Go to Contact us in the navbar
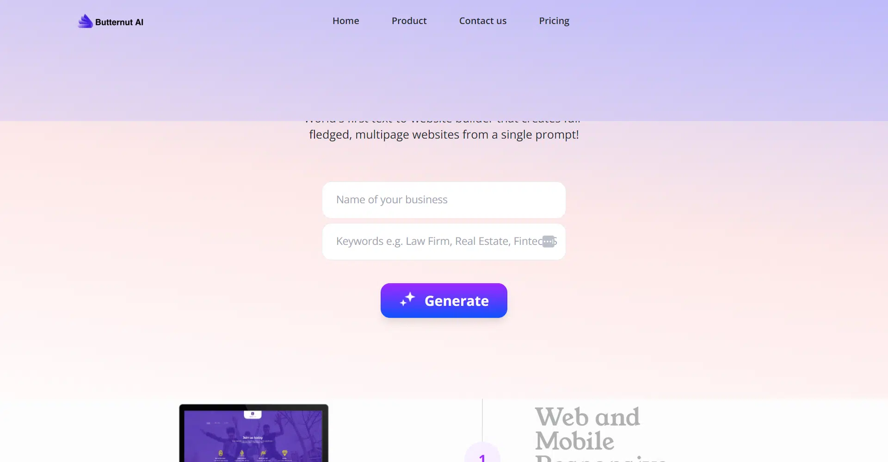This screenshot has height=462, width=888. 483,21
